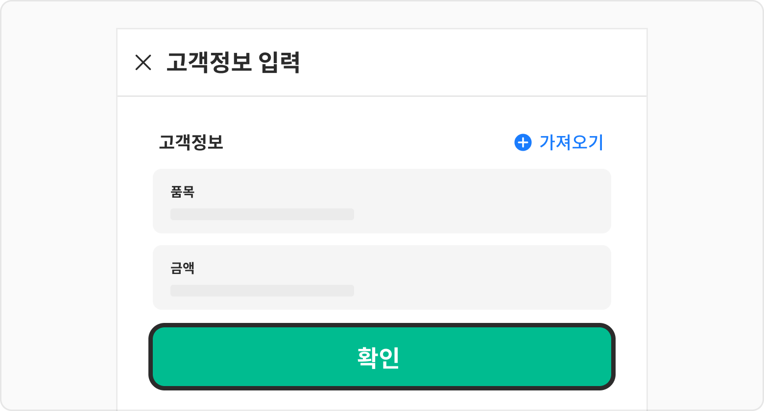Screen dimensions: 764x411
Task: Click the gray backdrop right of dialog
Action: 705,205
